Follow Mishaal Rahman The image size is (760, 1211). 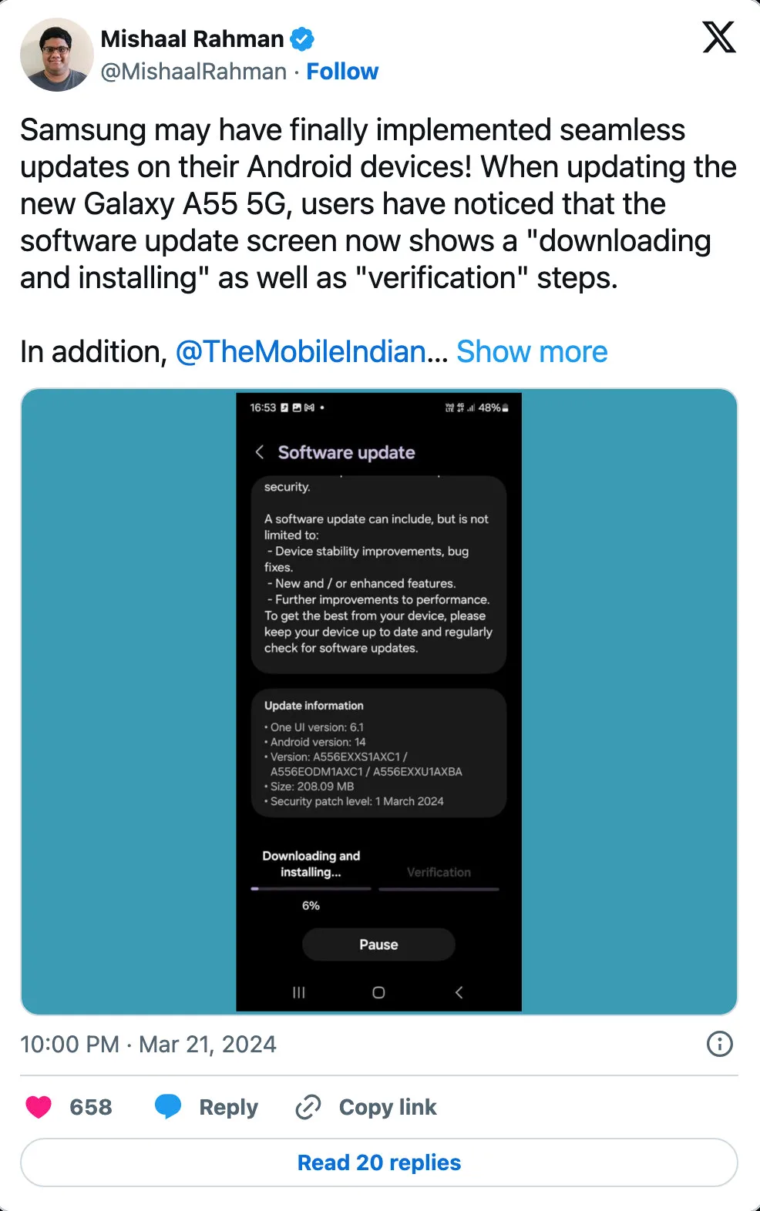[342, 72]
